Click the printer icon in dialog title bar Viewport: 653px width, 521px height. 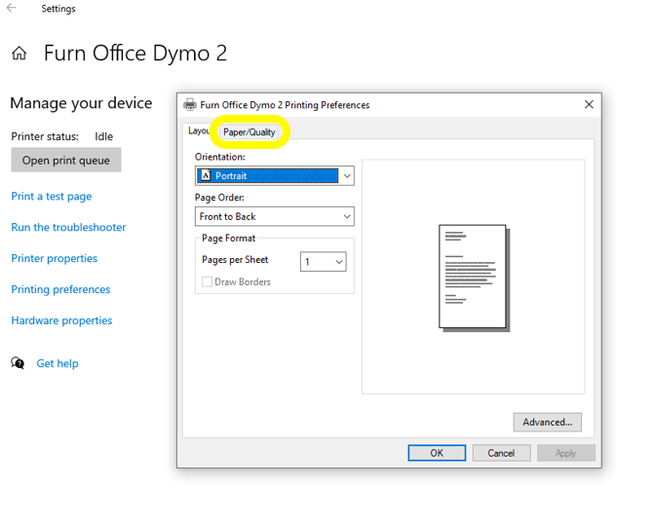(190, 104)
